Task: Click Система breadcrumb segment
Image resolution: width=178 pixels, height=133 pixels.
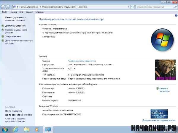Action: pyautogui.click(x=83, y=7)
